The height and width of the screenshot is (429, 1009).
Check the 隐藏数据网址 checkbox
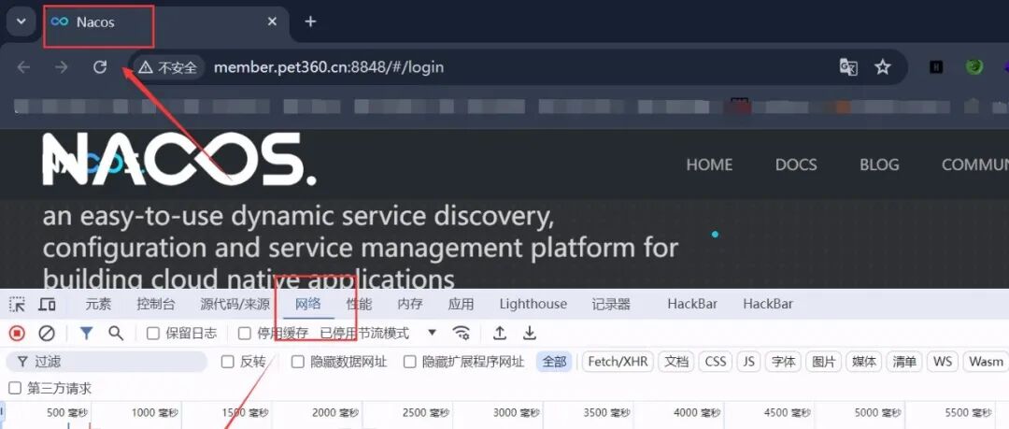point(297,362)
